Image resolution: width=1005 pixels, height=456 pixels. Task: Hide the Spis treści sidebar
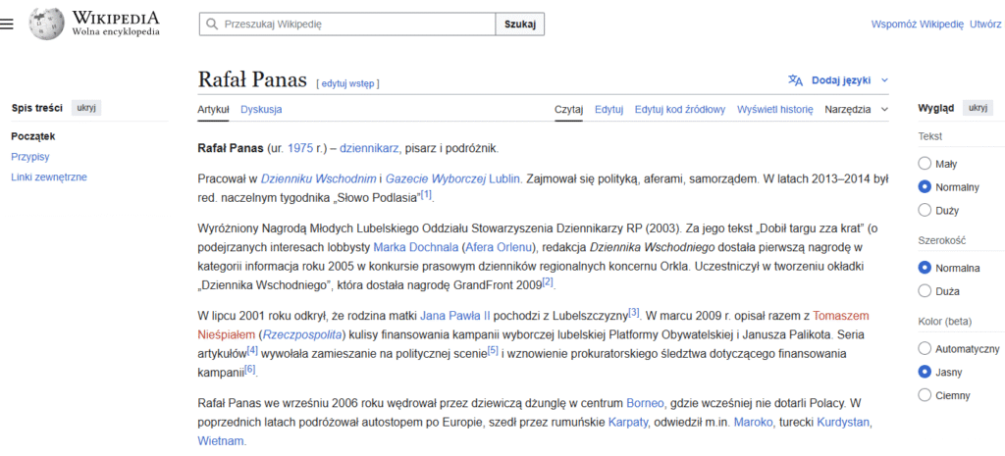click(x=87, y=108)
